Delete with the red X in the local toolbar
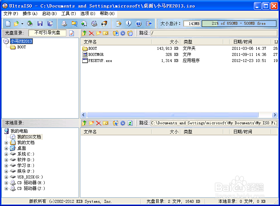This screenshot has height=206, width=280. 99,123
